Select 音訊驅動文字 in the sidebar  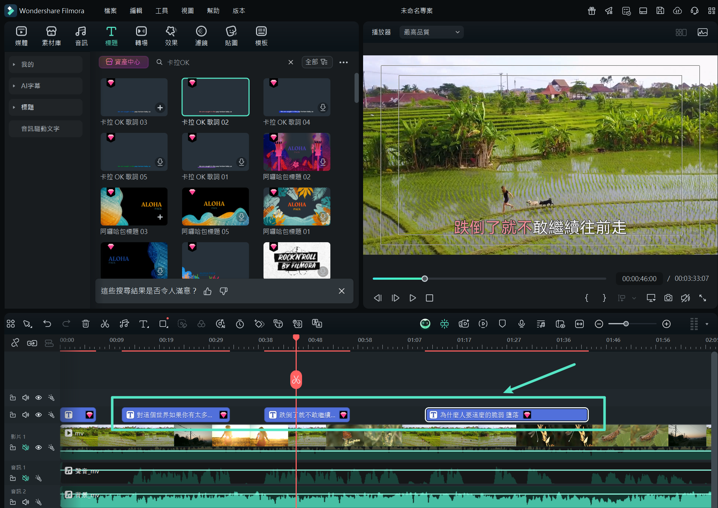click(x=46, y=129)
